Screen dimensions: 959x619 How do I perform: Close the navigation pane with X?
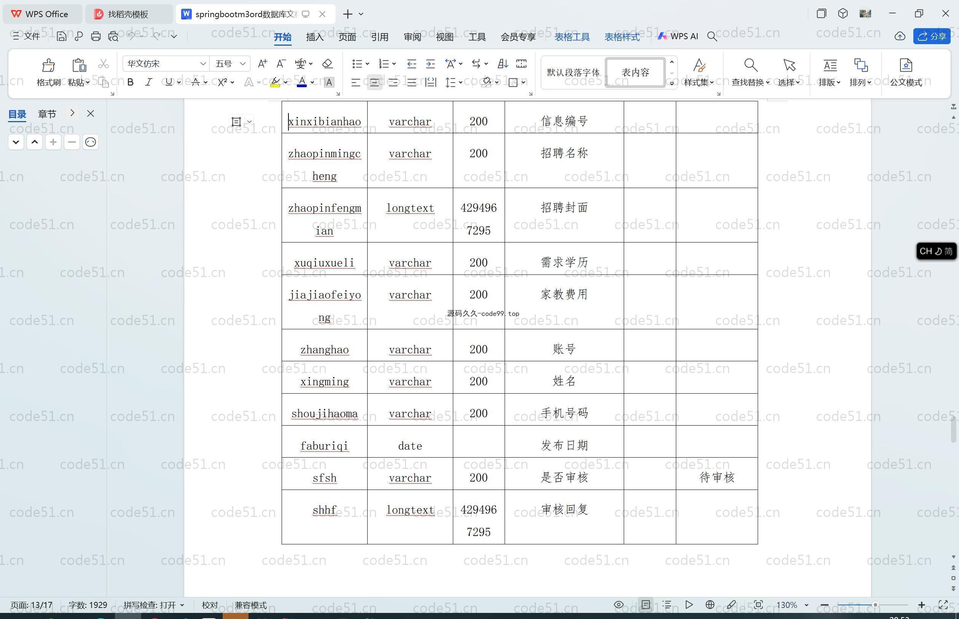(x=91, y=113)
